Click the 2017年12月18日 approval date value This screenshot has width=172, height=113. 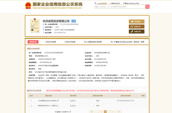point(100,66)
